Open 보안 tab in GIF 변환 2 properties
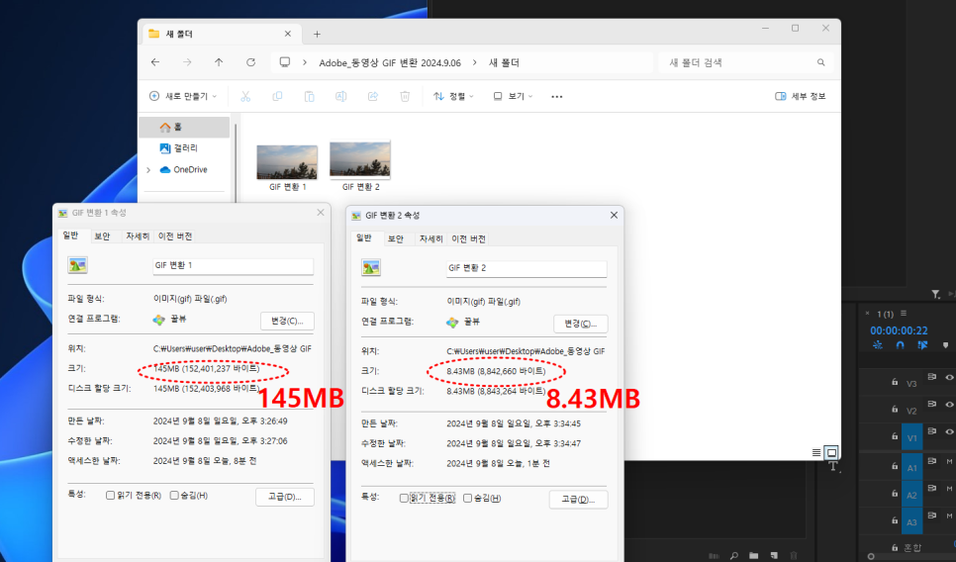Image resolution: width=956 pixels, height=562 pixels. [x=396, y=238]
